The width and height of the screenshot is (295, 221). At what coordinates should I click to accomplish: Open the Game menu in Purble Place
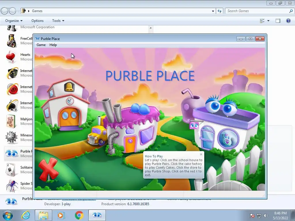pyautogui.click(x=41, y=45)
